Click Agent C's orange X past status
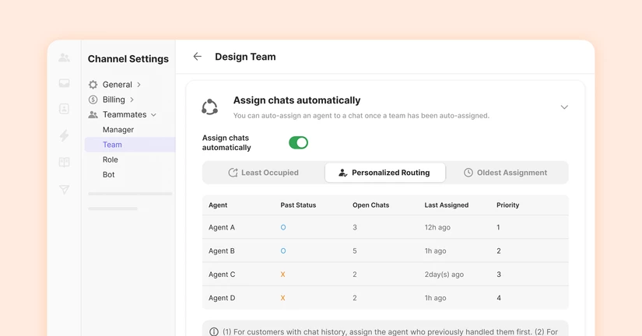This screenshot has width=642, height=336. [282, 275]
